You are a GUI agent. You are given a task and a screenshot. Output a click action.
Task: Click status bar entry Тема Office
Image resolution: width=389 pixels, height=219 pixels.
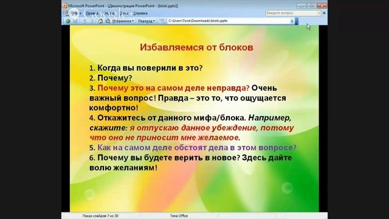pyautogui.click(x=179, y=216)
